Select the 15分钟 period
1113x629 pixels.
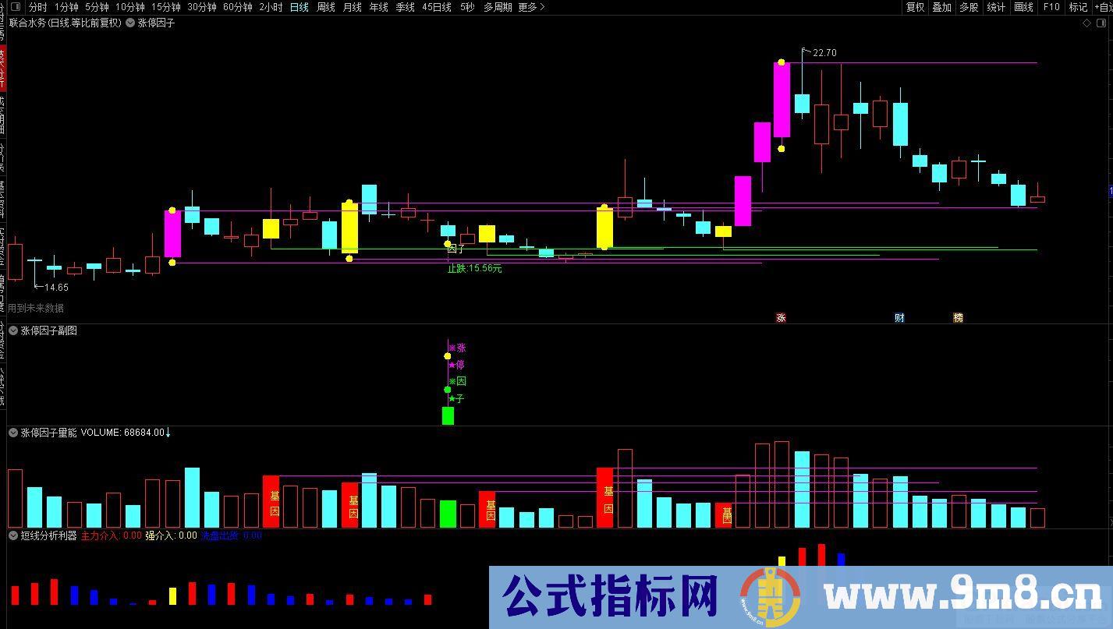coord(165,7)
